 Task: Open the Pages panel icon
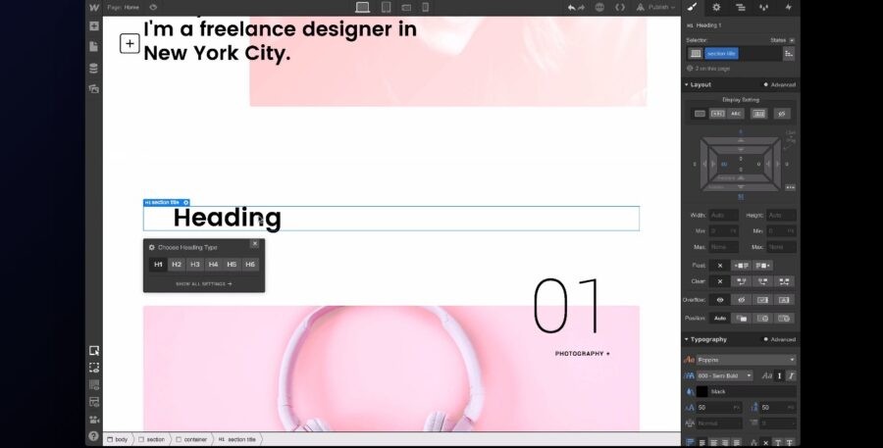pos(94,47)
